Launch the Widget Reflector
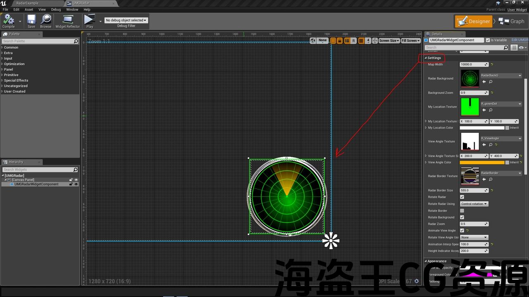The image size is (529, 297). point(68,21)
